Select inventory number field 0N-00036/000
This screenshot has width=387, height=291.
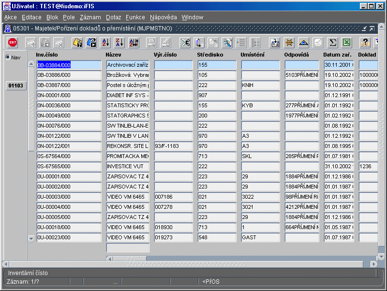coord(69,105)
